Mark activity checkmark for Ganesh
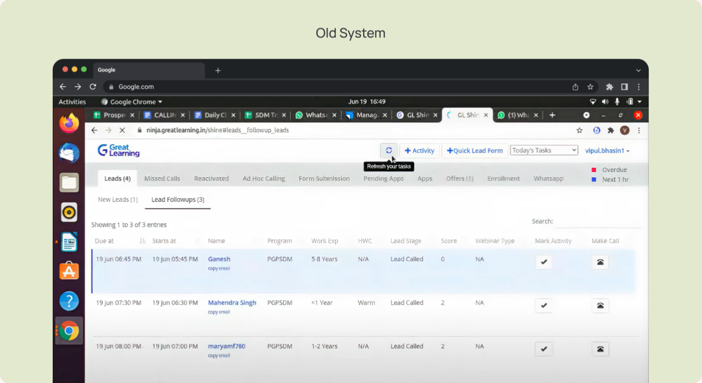 coord(544,262)
